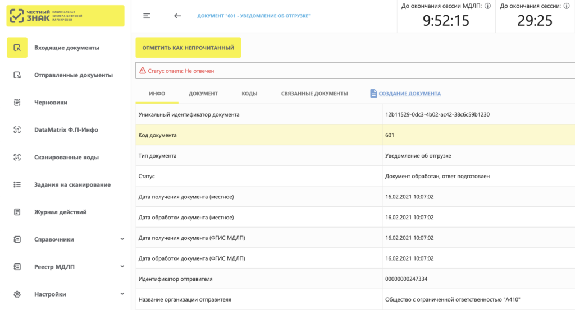Viewport: 575px width, 310px height.
Task: Click the Задания на сканирование list icon
Action: click(x=17, y=184)
